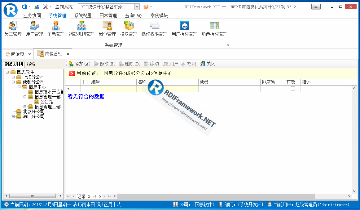Screen dimensions: 360x210
Task: Open 角色授权管理 ribbon icon
Action: point(214,29)
